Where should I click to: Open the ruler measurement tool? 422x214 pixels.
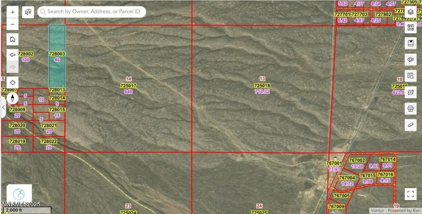410,124
